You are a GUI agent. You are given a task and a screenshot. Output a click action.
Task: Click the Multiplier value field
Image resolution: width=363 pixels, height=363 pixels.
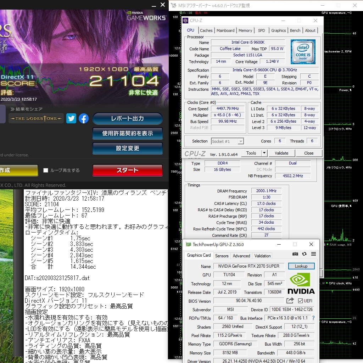pos(228,115)
